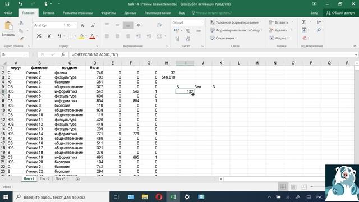Add a new sheet with plus icon
The image size is (359, 202).
pyautogui.click(x=77, y=179)
